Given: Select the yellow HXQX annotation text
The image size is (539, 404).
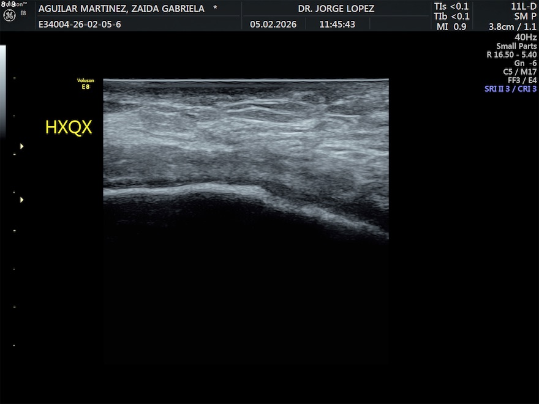Looking at the screenshot, I should (69, 127).
